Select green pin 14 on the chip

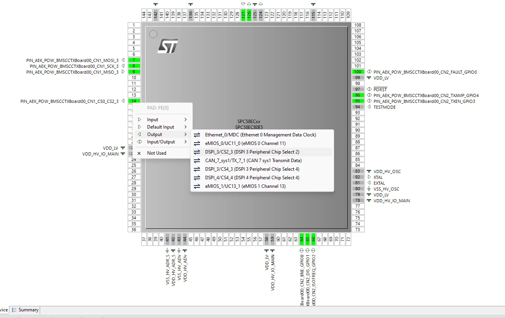pyautogui.click(x=134, y=101)
